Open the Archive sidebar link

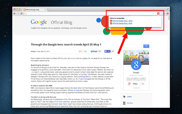pyautogui.click(x=130, y=103)
